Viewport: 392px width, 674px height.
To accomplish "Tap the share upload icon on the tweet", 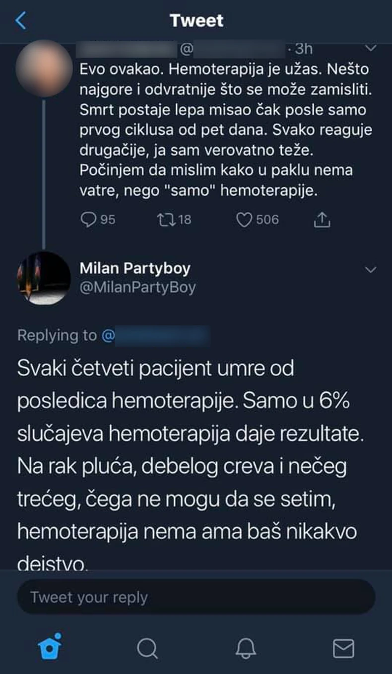I will 322,219.
